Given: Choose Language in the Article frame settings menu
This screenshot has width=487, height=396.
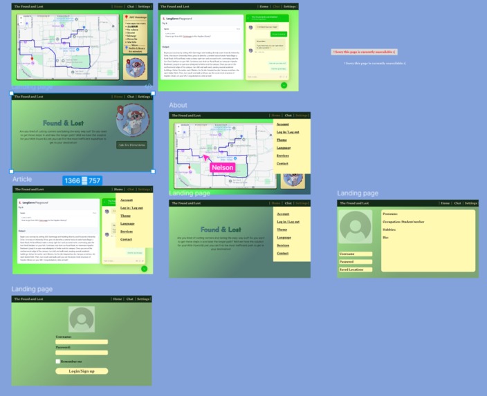Looking at the screenshot, I should pyautogui.click(x=127, y=223).
